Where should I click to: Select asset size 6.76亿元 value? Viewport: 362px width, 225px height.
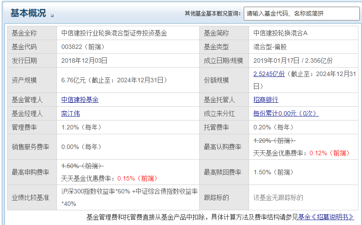coord(73,80)
